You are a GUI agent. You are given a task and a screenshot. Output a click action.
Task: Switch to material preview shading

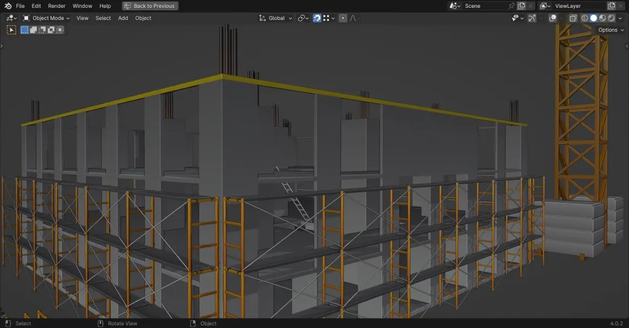pyautogui.click(x=602, y=18)
